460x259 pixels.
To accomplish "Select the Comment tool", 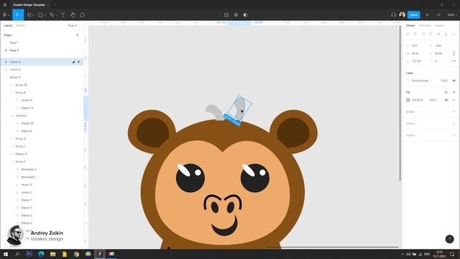I will click(x=83, y=14).
